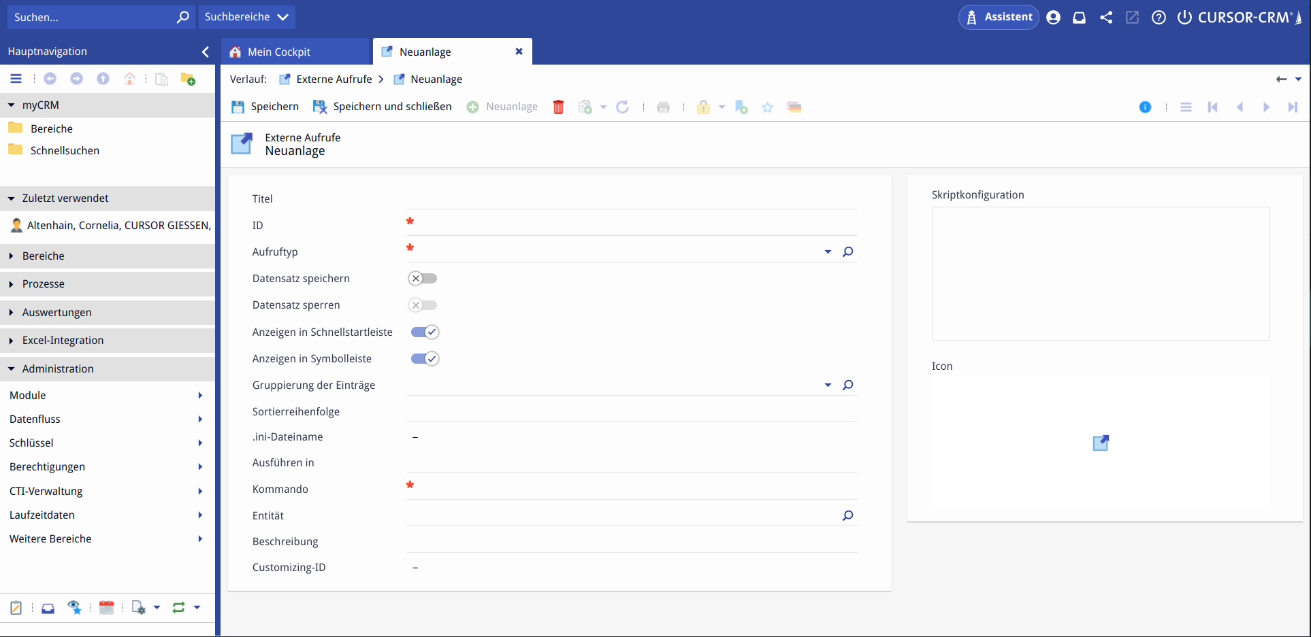Click into the Kommando input field
The image size is (1311, 637).
(x=633, y=488)
